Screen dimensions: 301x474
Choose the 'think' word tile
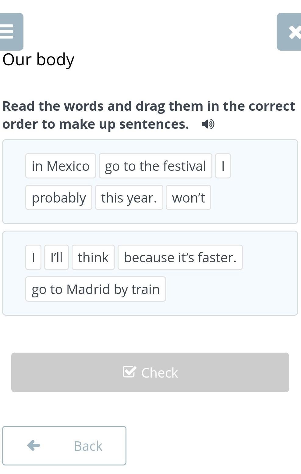pyautogui.click(x=93, y=257)
